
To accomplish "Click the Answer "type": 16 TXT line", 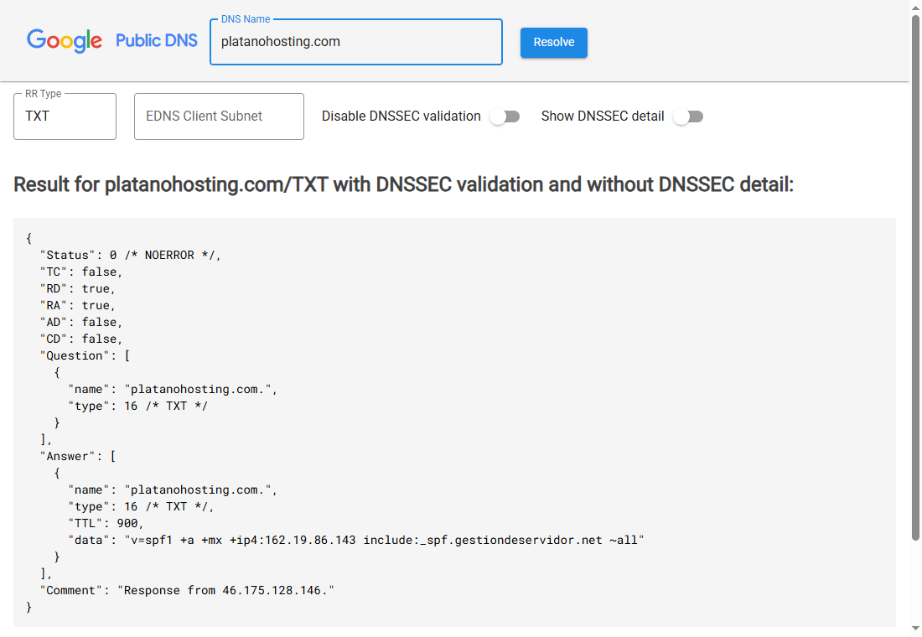I will tap(142, 506).
